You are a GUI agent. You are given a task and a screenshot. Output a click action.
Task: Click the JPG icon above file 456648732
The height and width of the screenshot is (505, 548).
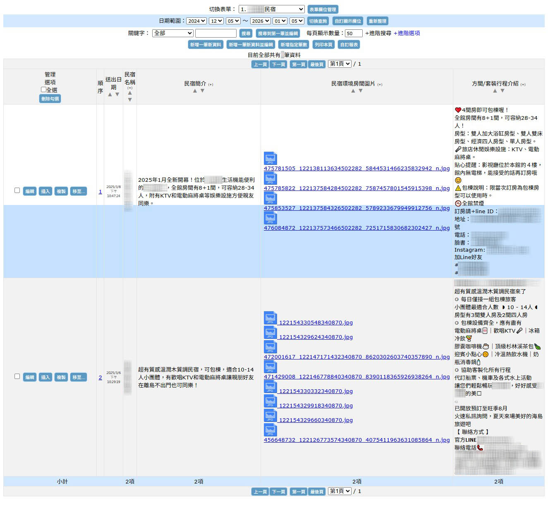pos(270,430)
